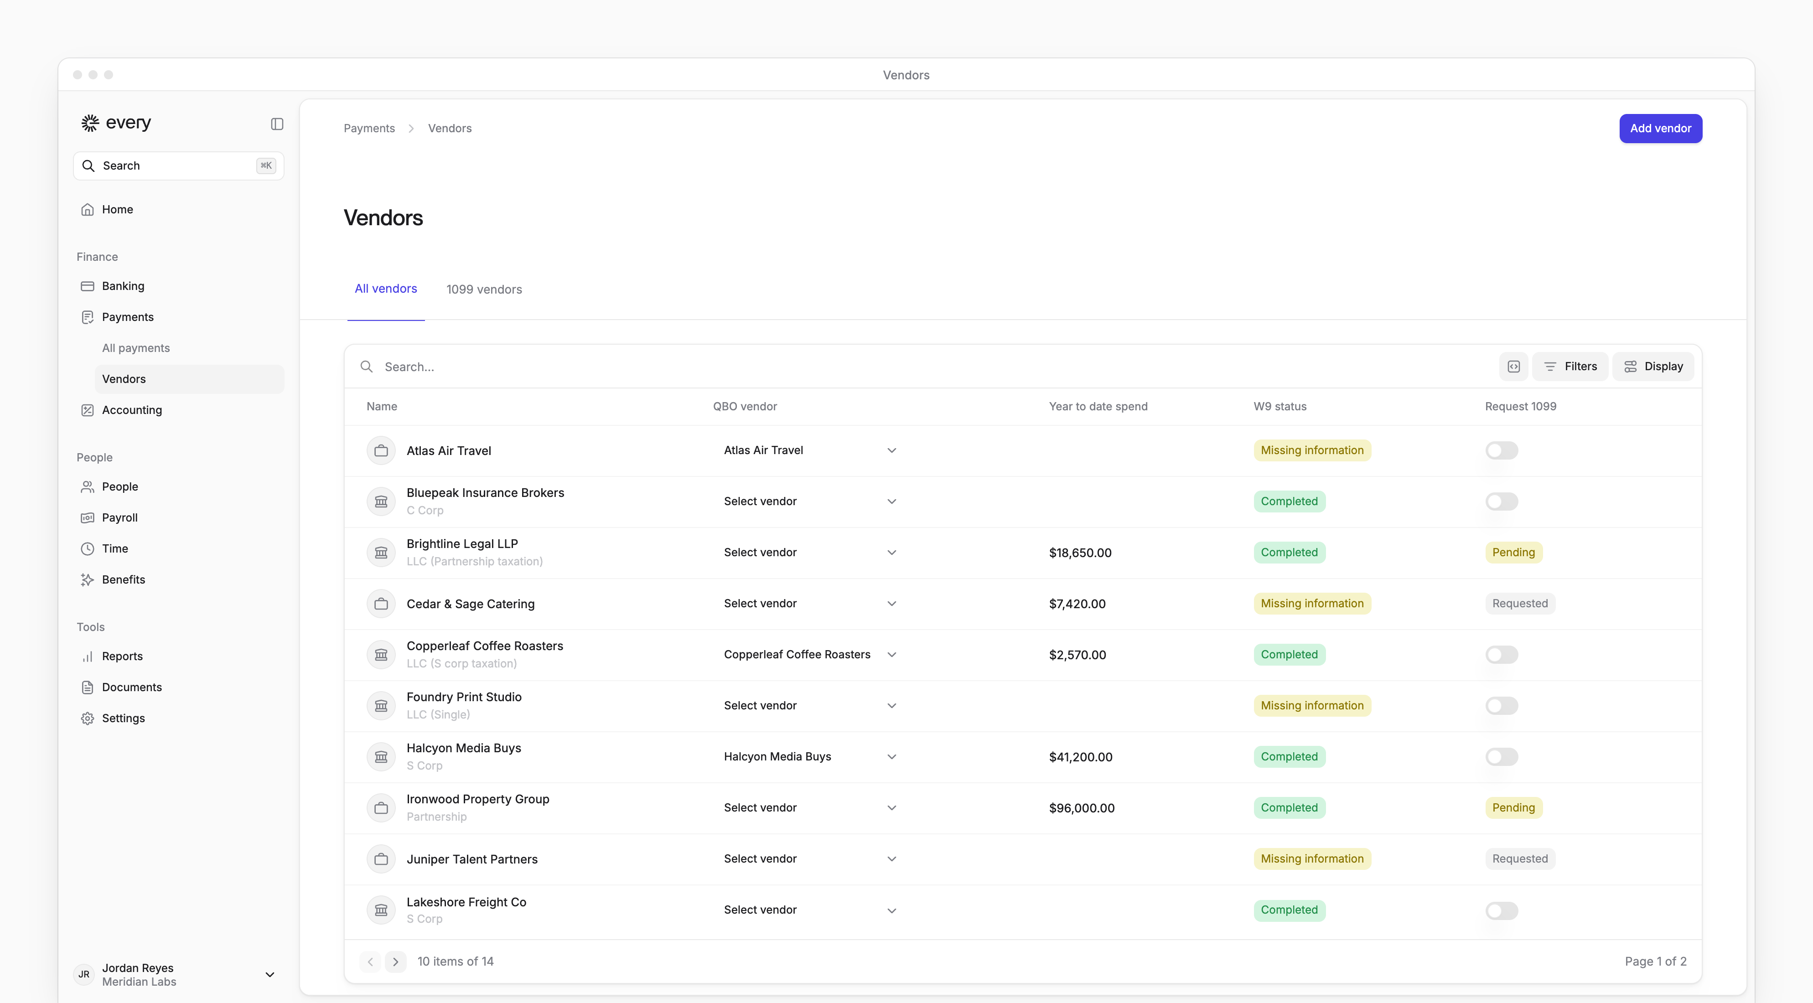Open Banking in the sidebar
This screenshot has height=1003, width=1813.
click(179, 286)
